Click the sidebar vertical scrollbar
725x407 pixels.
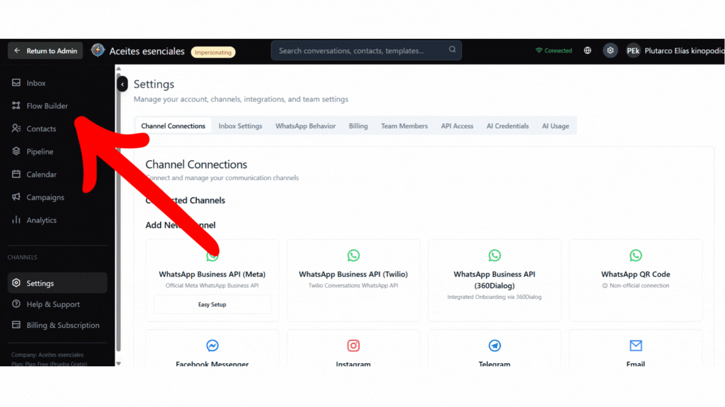(118, 214)
